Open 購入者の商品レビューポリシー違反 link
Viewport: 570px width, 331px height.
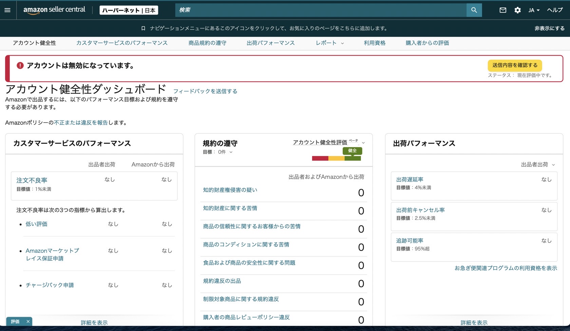(246, 317)
